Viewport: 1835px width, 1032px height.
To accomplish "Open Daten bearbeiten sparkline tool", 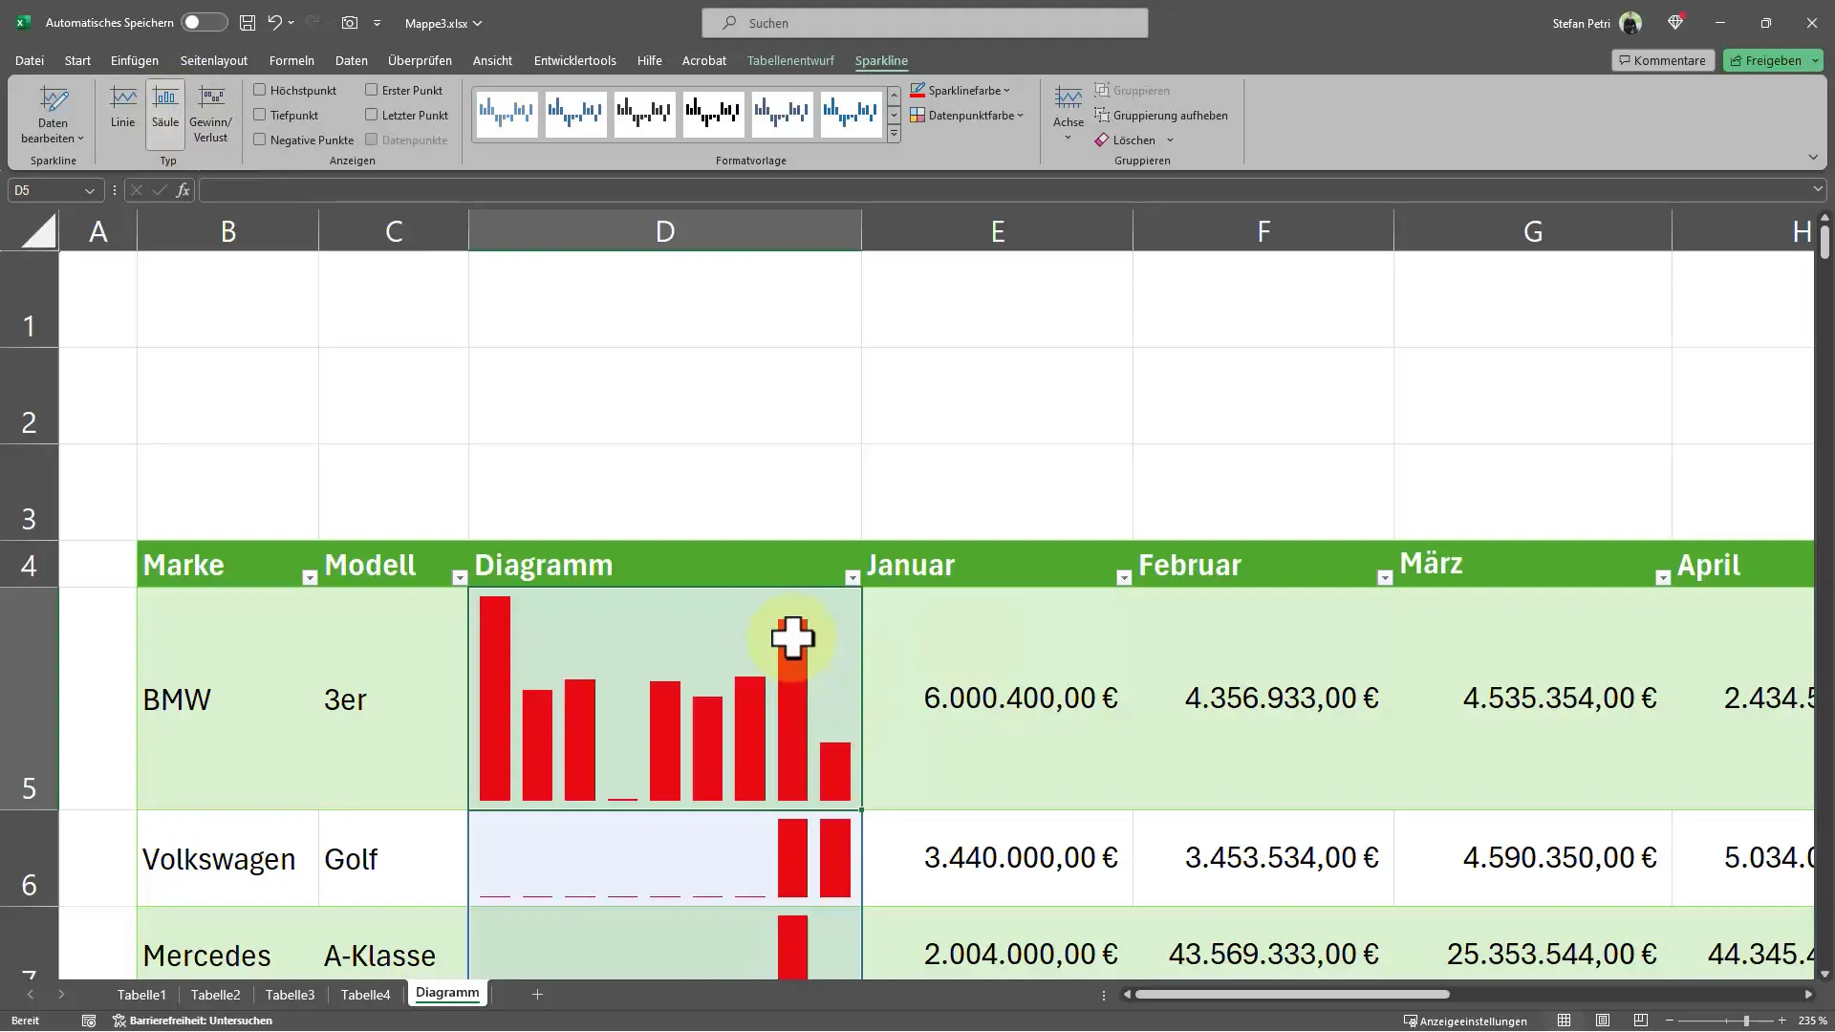I will click(x=54, y=115).
